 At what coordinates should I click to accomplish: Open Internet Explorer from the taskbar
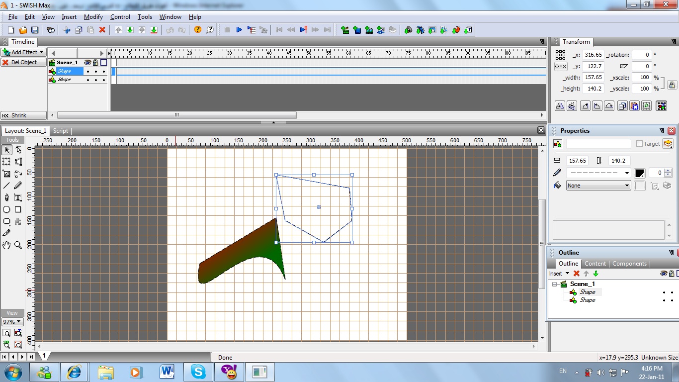74,372
